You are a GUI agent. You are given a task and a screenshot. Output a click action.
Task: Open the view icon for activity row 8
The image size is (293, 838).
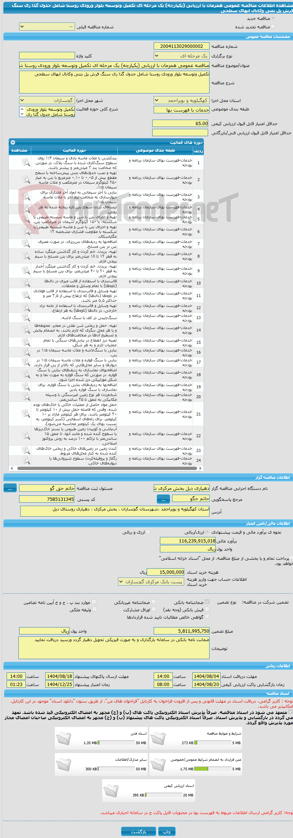[x=25, y=256]
